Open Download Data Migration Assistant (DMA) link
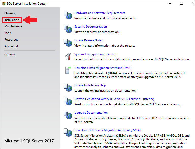 [103, 68]
